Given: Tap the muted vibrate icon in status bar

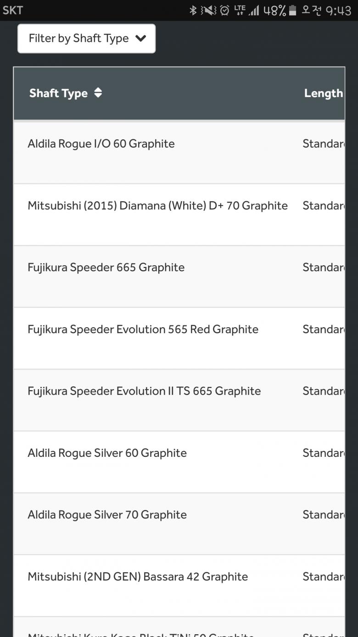Looking at the screenshot, I should [208, 10].
